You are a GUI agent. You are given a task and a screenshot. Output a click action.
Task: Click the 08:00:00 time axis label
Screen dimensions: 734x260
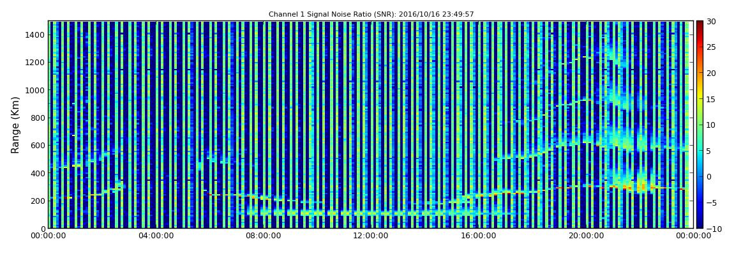click(x=263, y=236)
